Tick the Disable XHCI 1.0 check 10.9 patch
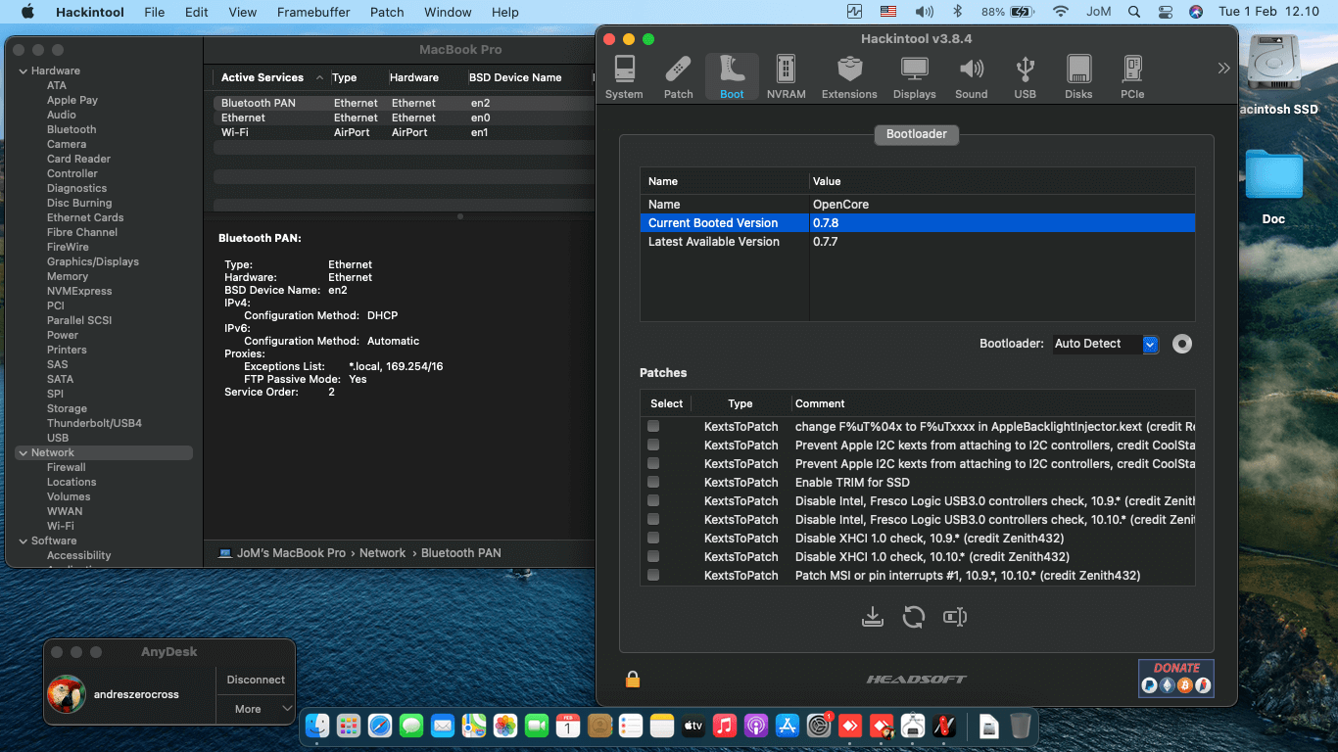The image size is (1338, 752). tap(653, 539)
